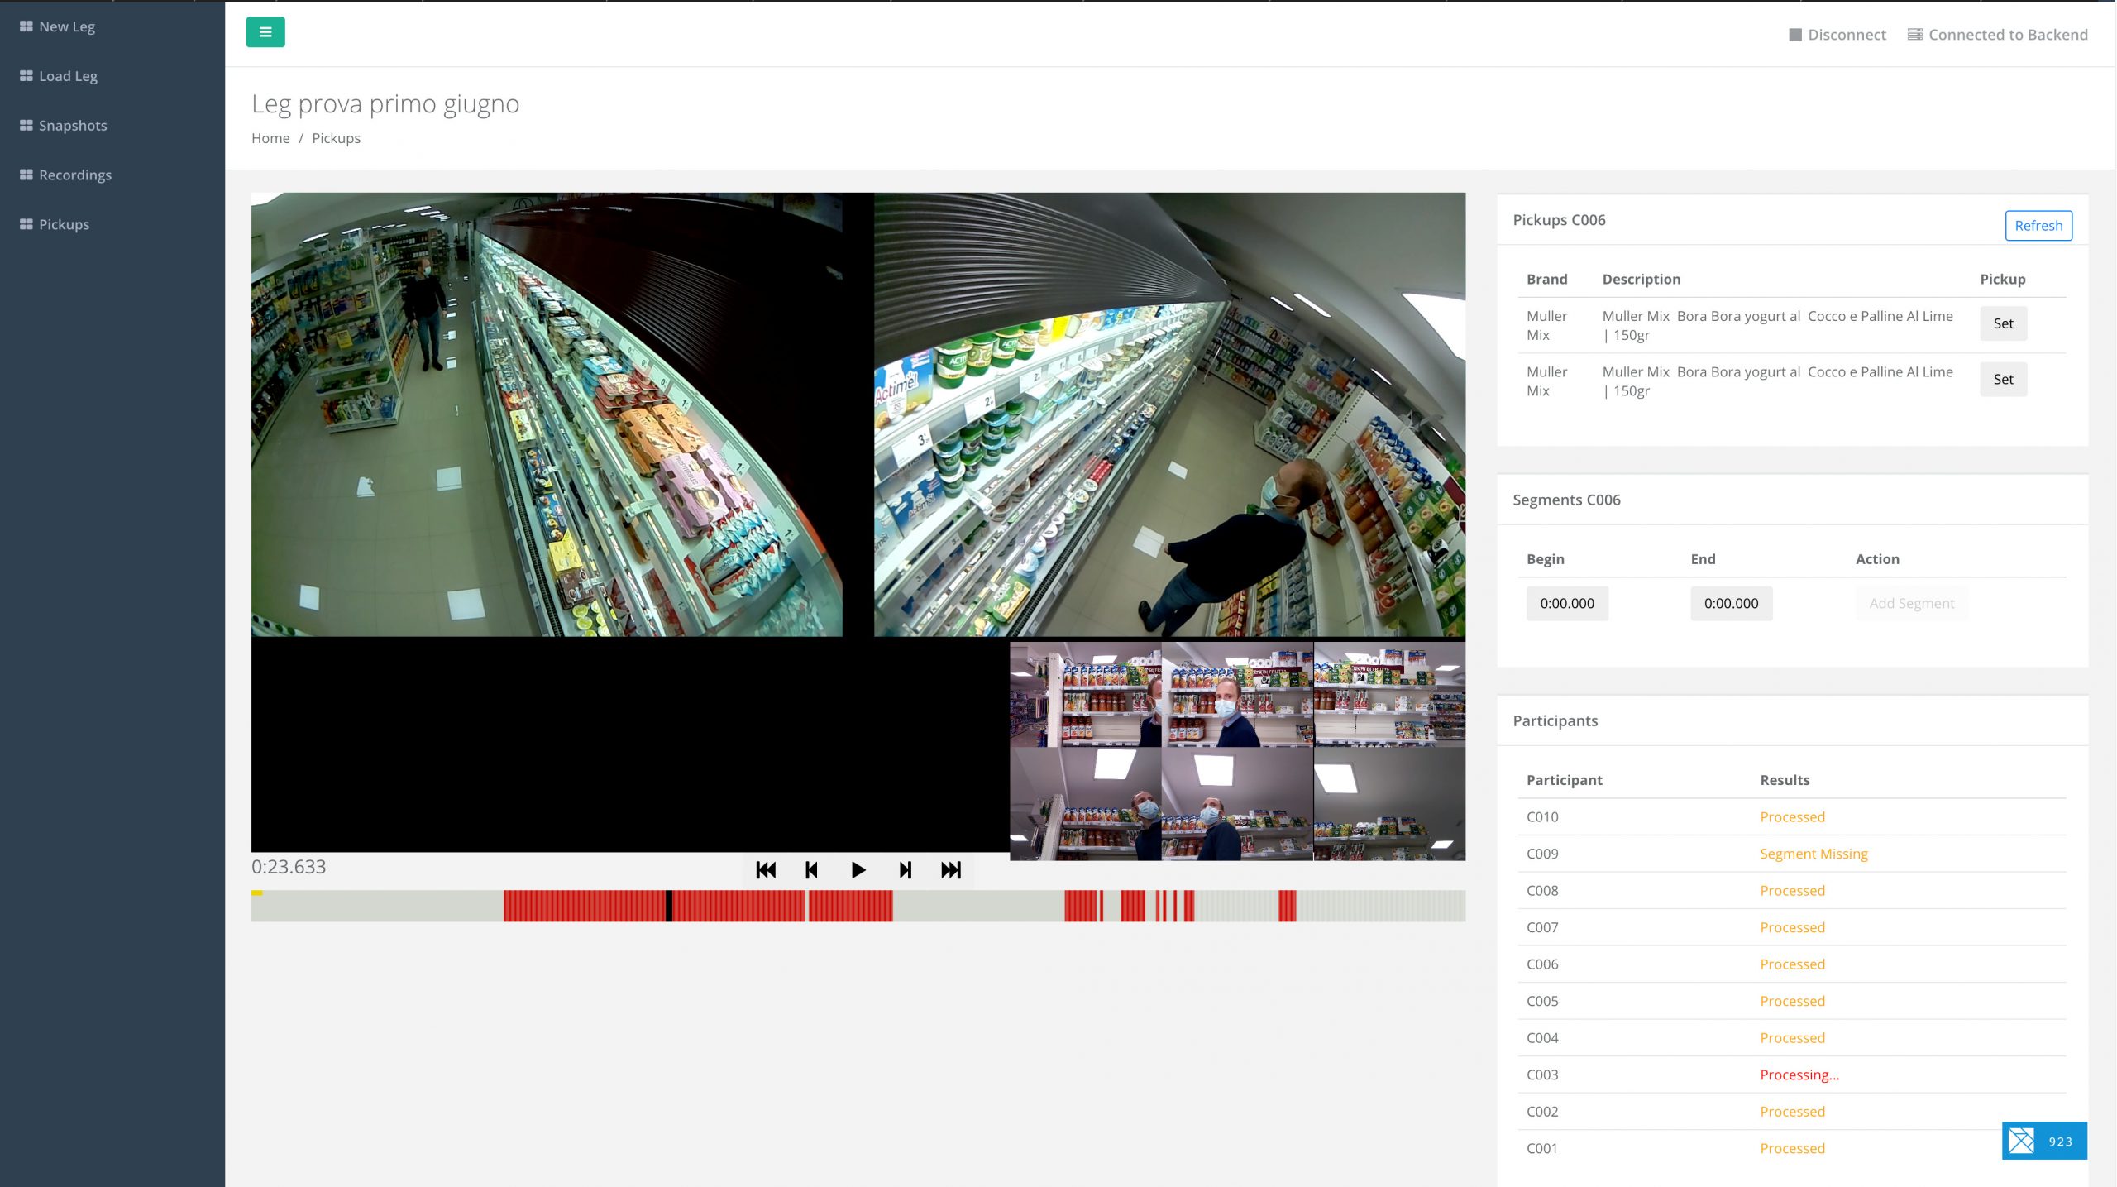
Task: Click the yellow marker at timeline start
Action: pos(257,893)
